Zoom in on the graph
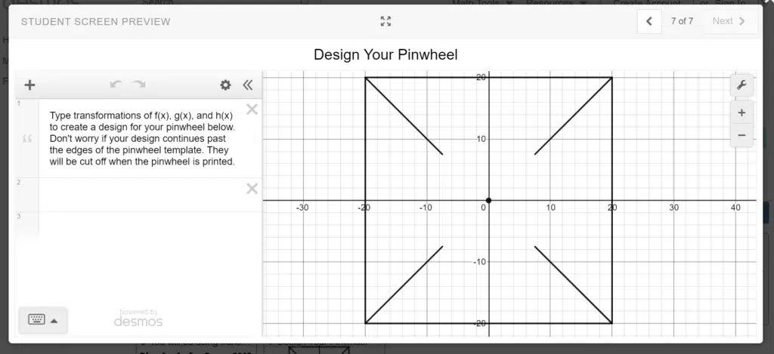774x354 pixels. (741, 113)
